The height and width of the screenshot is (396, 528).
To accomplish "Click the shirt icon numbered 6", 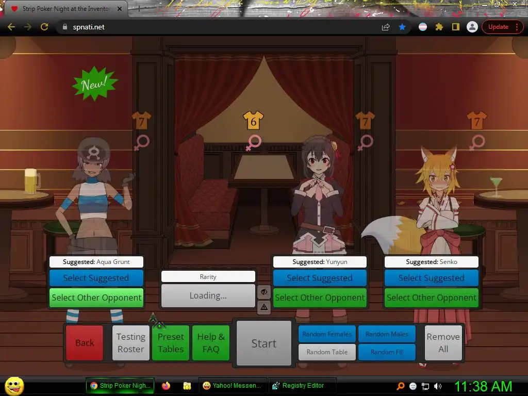I will click(x=253, y=121).
